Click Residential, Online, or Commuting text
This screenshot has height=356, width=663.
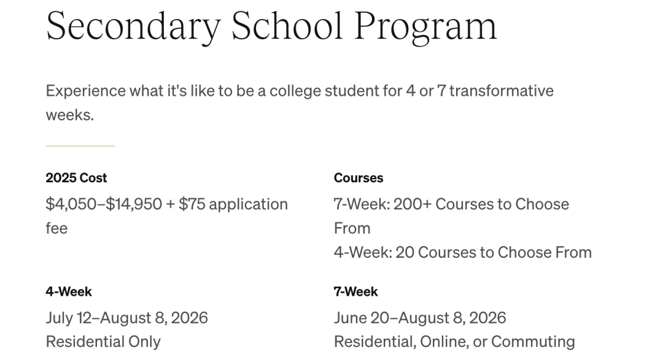coord(454,342)
